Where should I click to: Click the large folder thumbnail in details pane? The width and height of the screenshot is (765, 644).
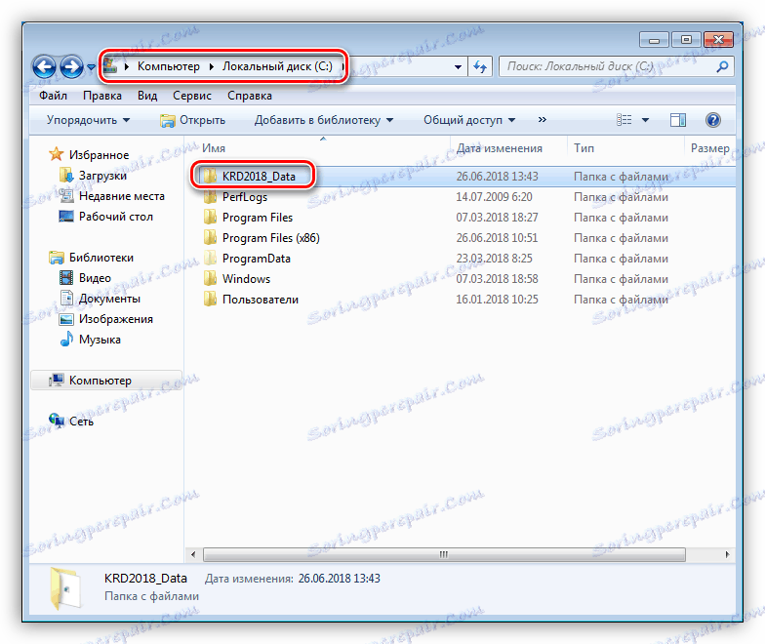pyautogui.click(x=64, y=587)
